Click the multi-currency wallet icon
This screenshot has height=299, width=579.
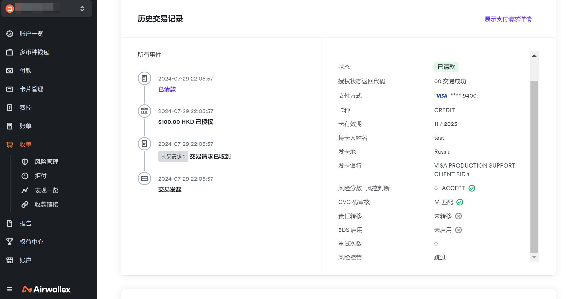10,52
